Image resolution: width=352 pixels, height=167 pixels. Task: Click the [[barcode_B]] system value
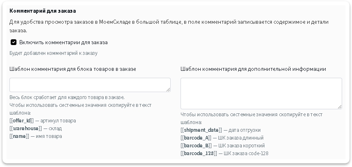tap(196, 146)
